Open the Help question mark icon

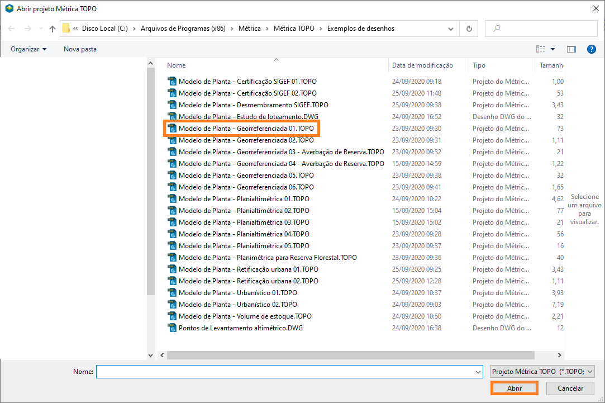[x=592, y=49]
